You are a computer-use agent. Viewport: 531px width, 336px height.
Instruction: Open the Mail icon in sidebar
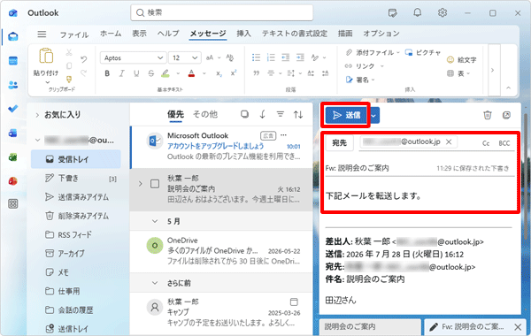(x=13, y=36)
